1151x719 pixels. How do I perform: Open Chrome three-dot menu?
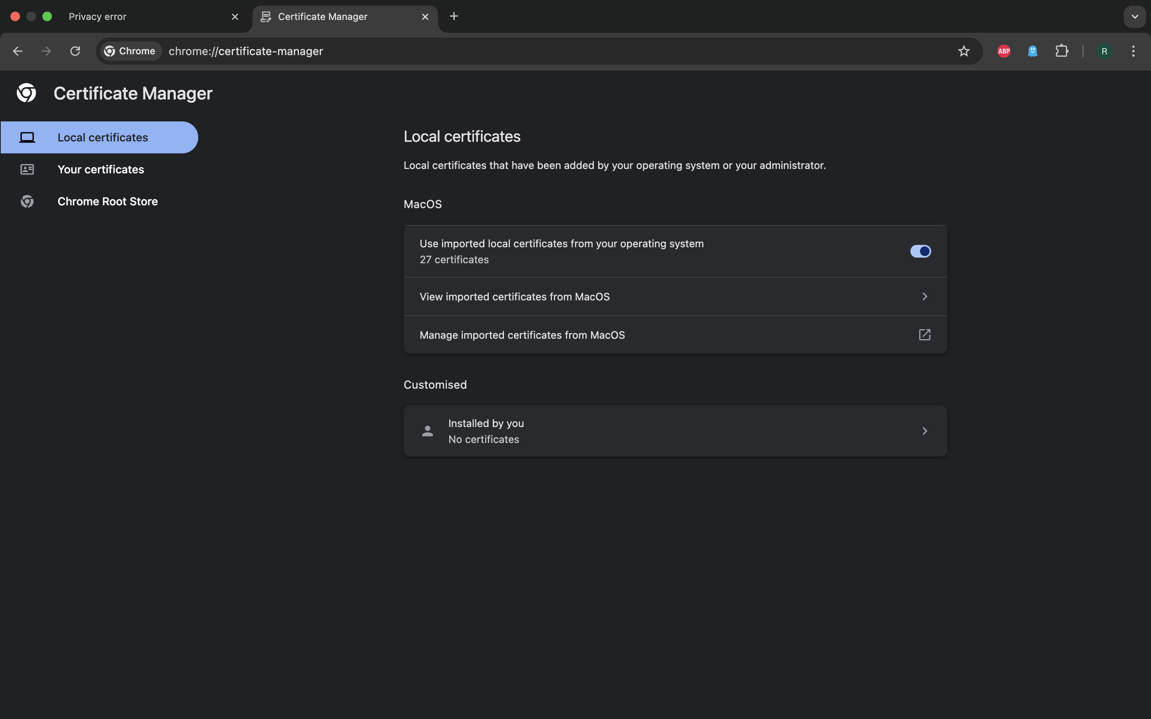[x=1133, y=51]
